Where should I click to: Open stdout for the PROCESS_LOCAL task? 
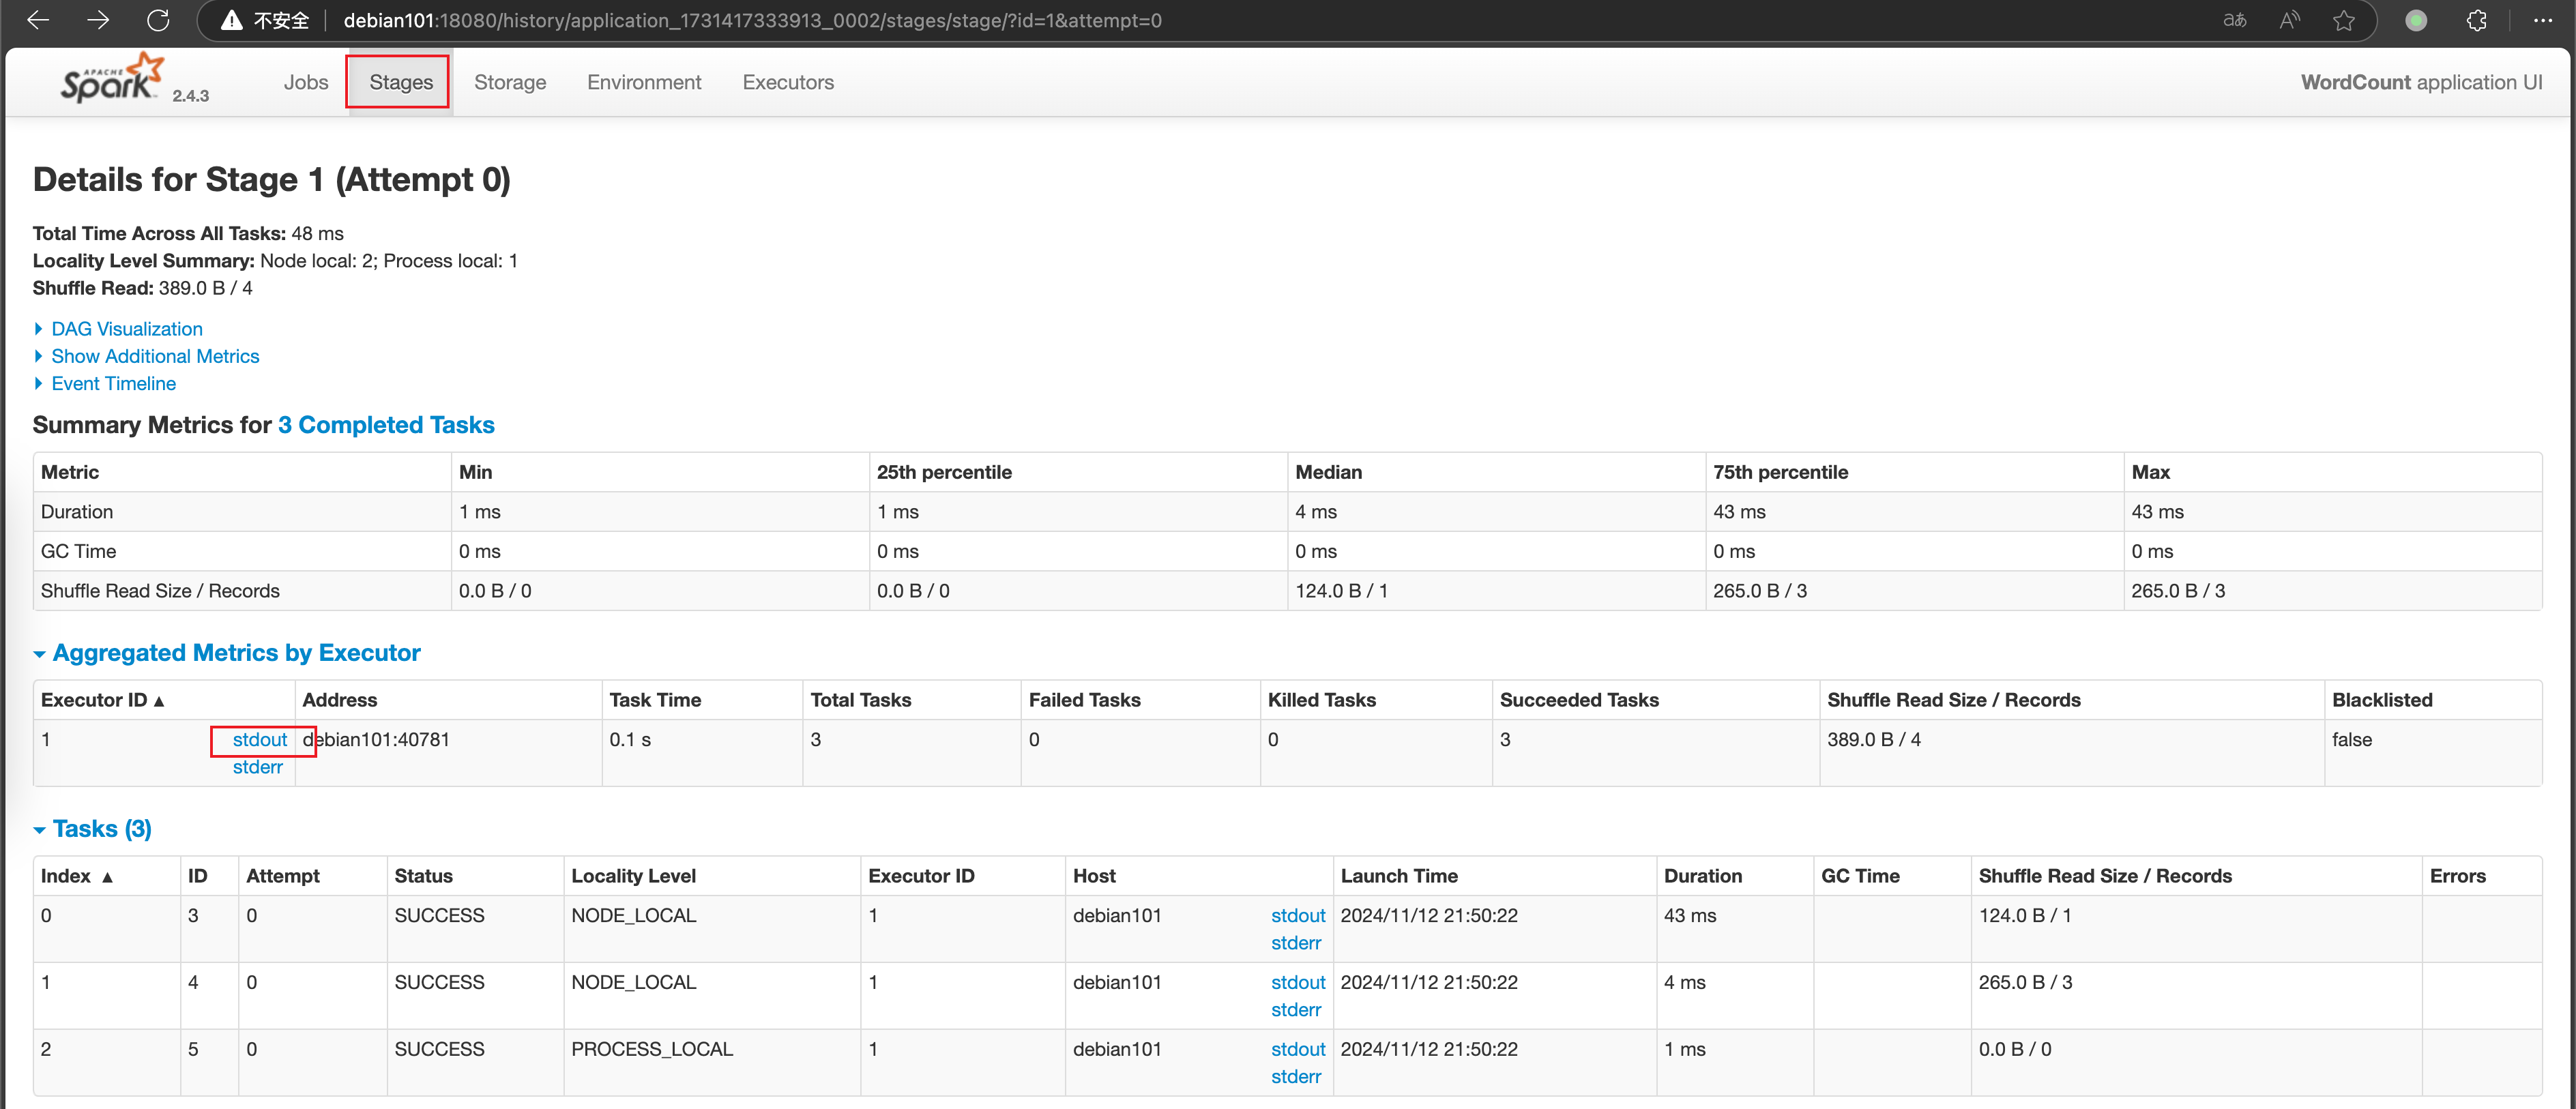pos(1298,1049)
